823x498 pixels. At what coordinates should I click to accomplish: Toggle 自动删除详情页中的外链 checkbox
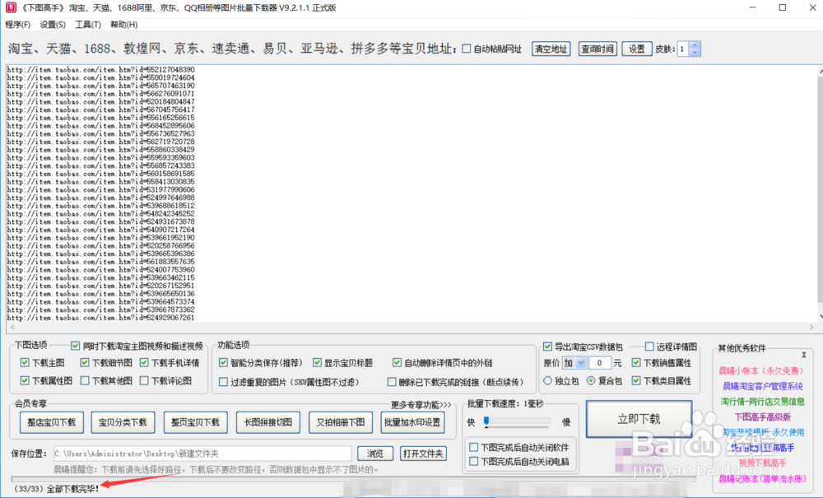[x=397, y=363]
